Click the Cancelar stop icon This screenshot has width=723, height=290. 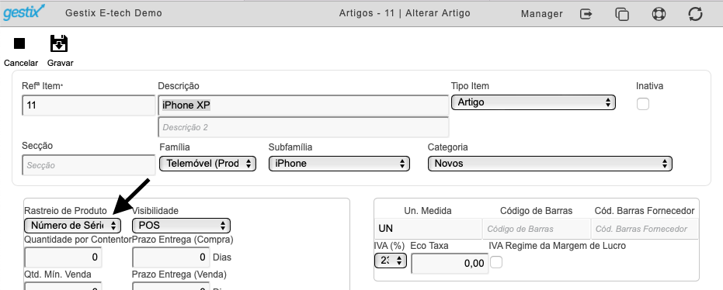click(x=19, y=43)
